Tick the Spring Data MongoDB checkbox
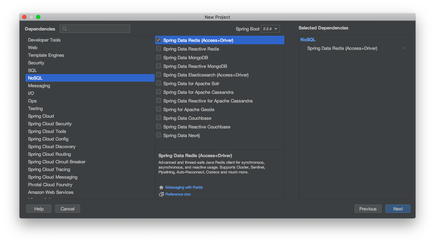The width and height of the screenshot is (435, 244). coord(159,57)
